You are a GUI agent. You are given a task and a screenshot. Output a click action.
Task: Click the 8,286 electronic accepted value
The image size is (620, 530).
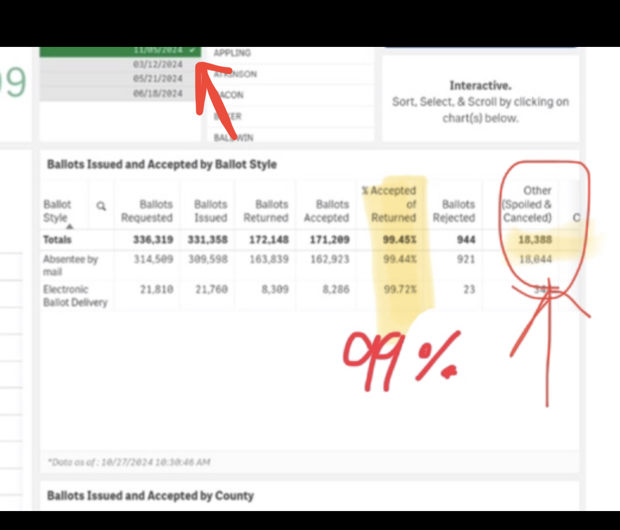335,289
